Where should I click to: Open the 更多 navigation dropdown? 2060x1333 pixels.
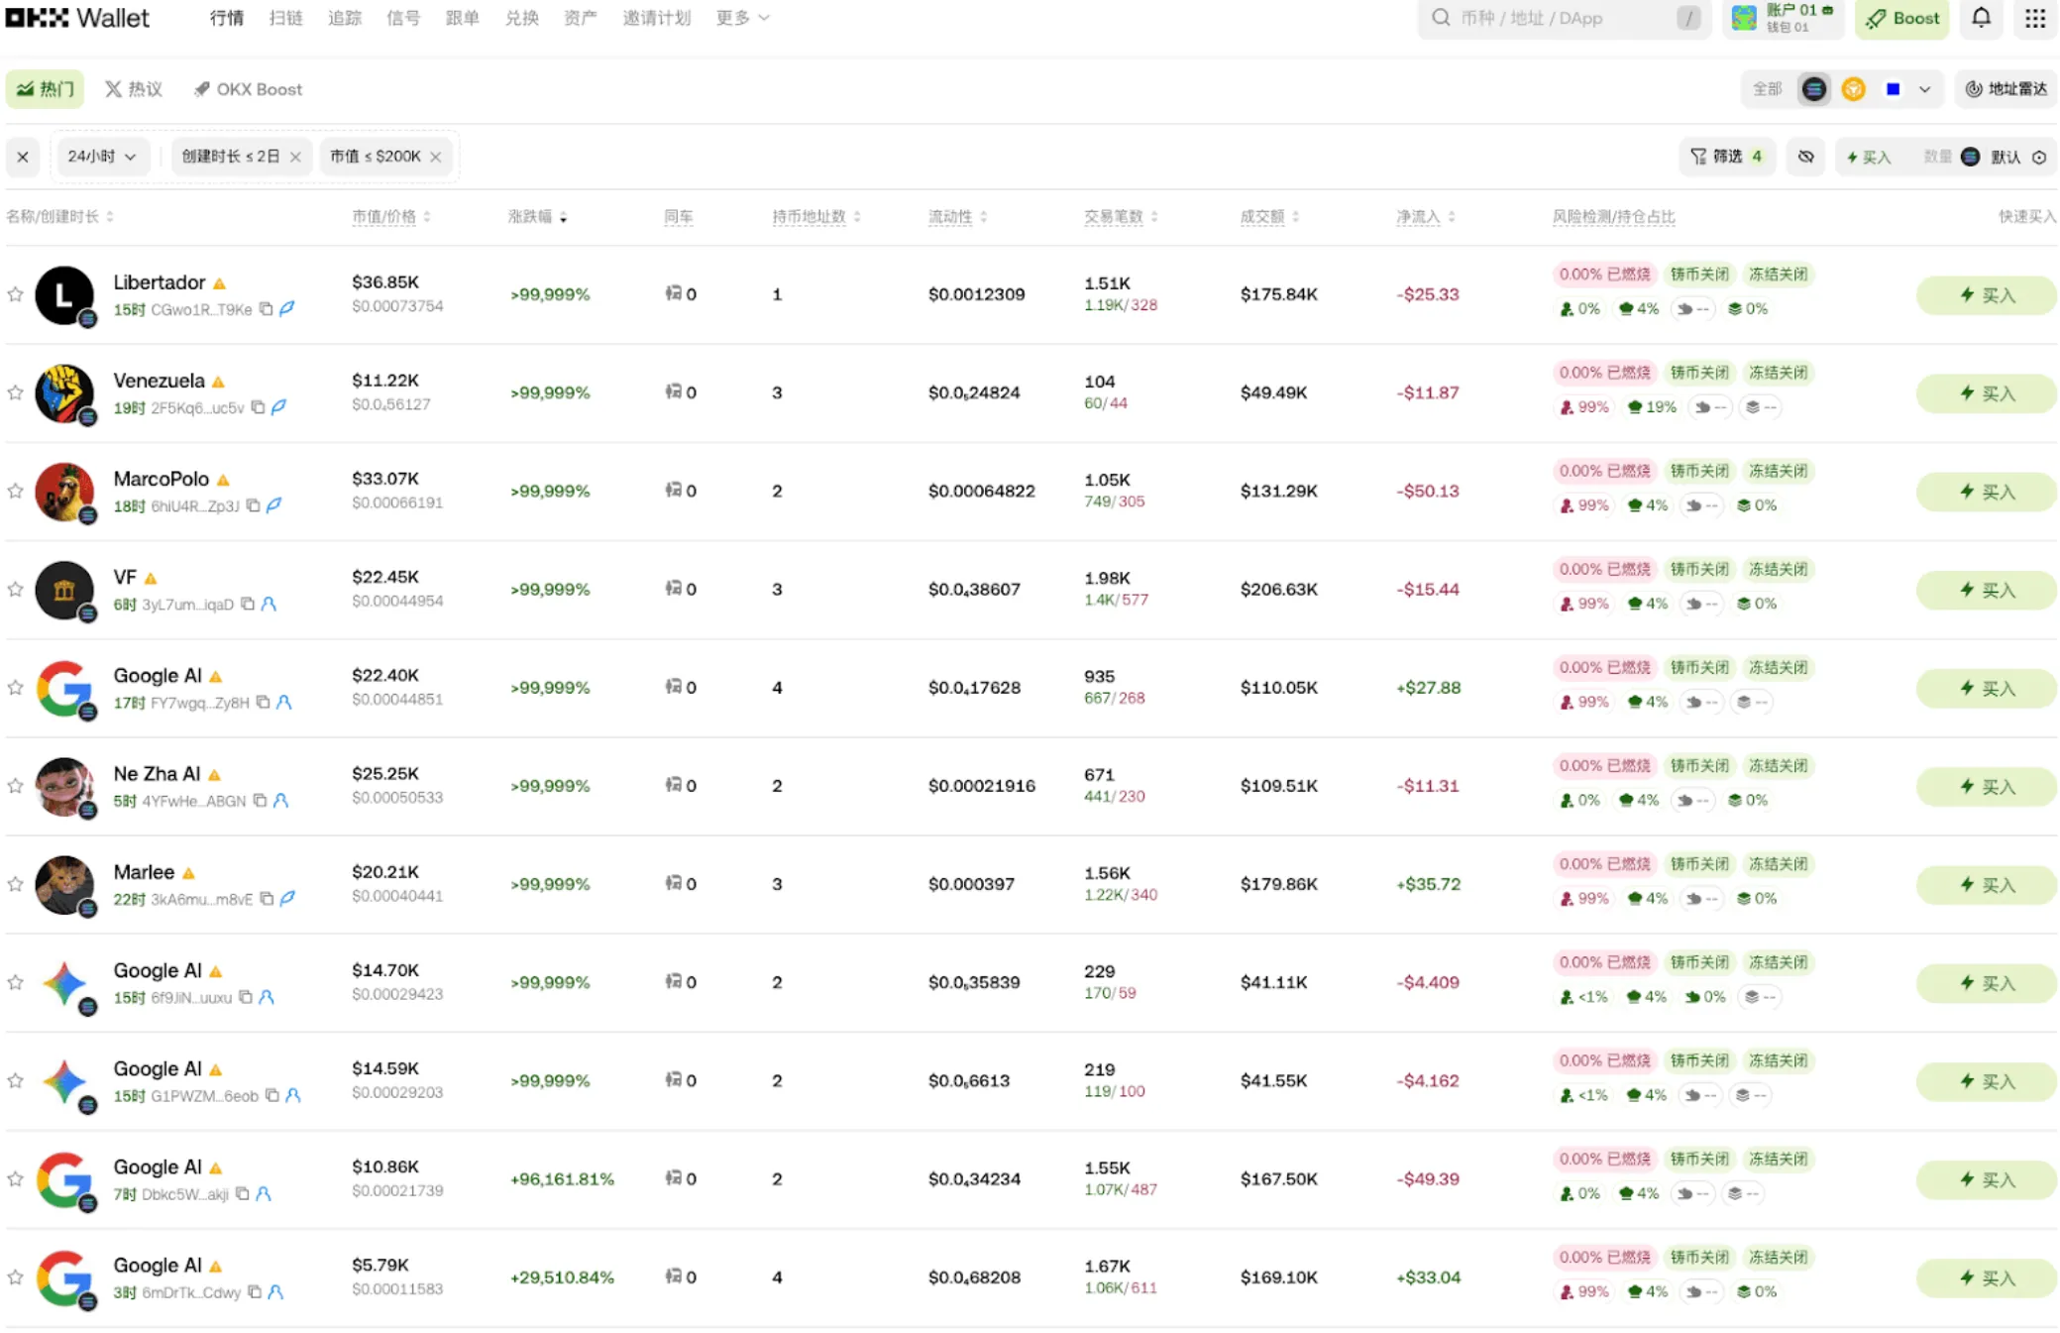(742, 18)
